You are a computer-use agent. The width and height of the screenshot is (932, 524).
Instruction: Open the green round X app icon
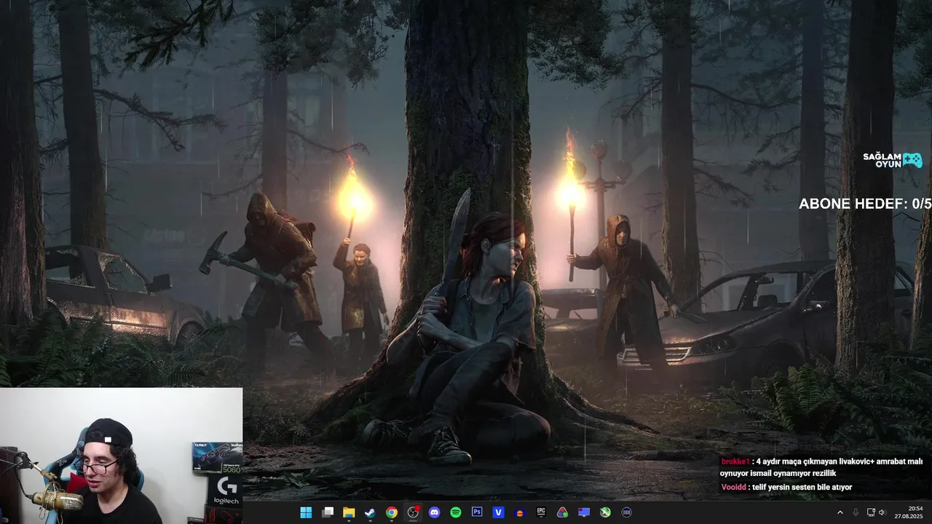coord(605,512)
